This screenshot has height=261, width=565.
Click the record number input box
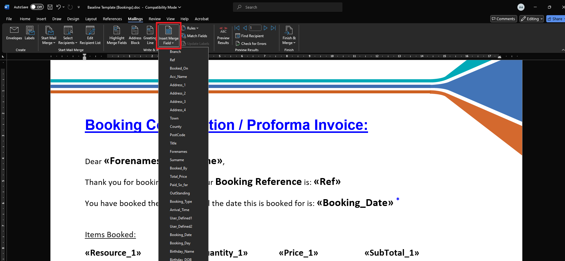[255, 28]
